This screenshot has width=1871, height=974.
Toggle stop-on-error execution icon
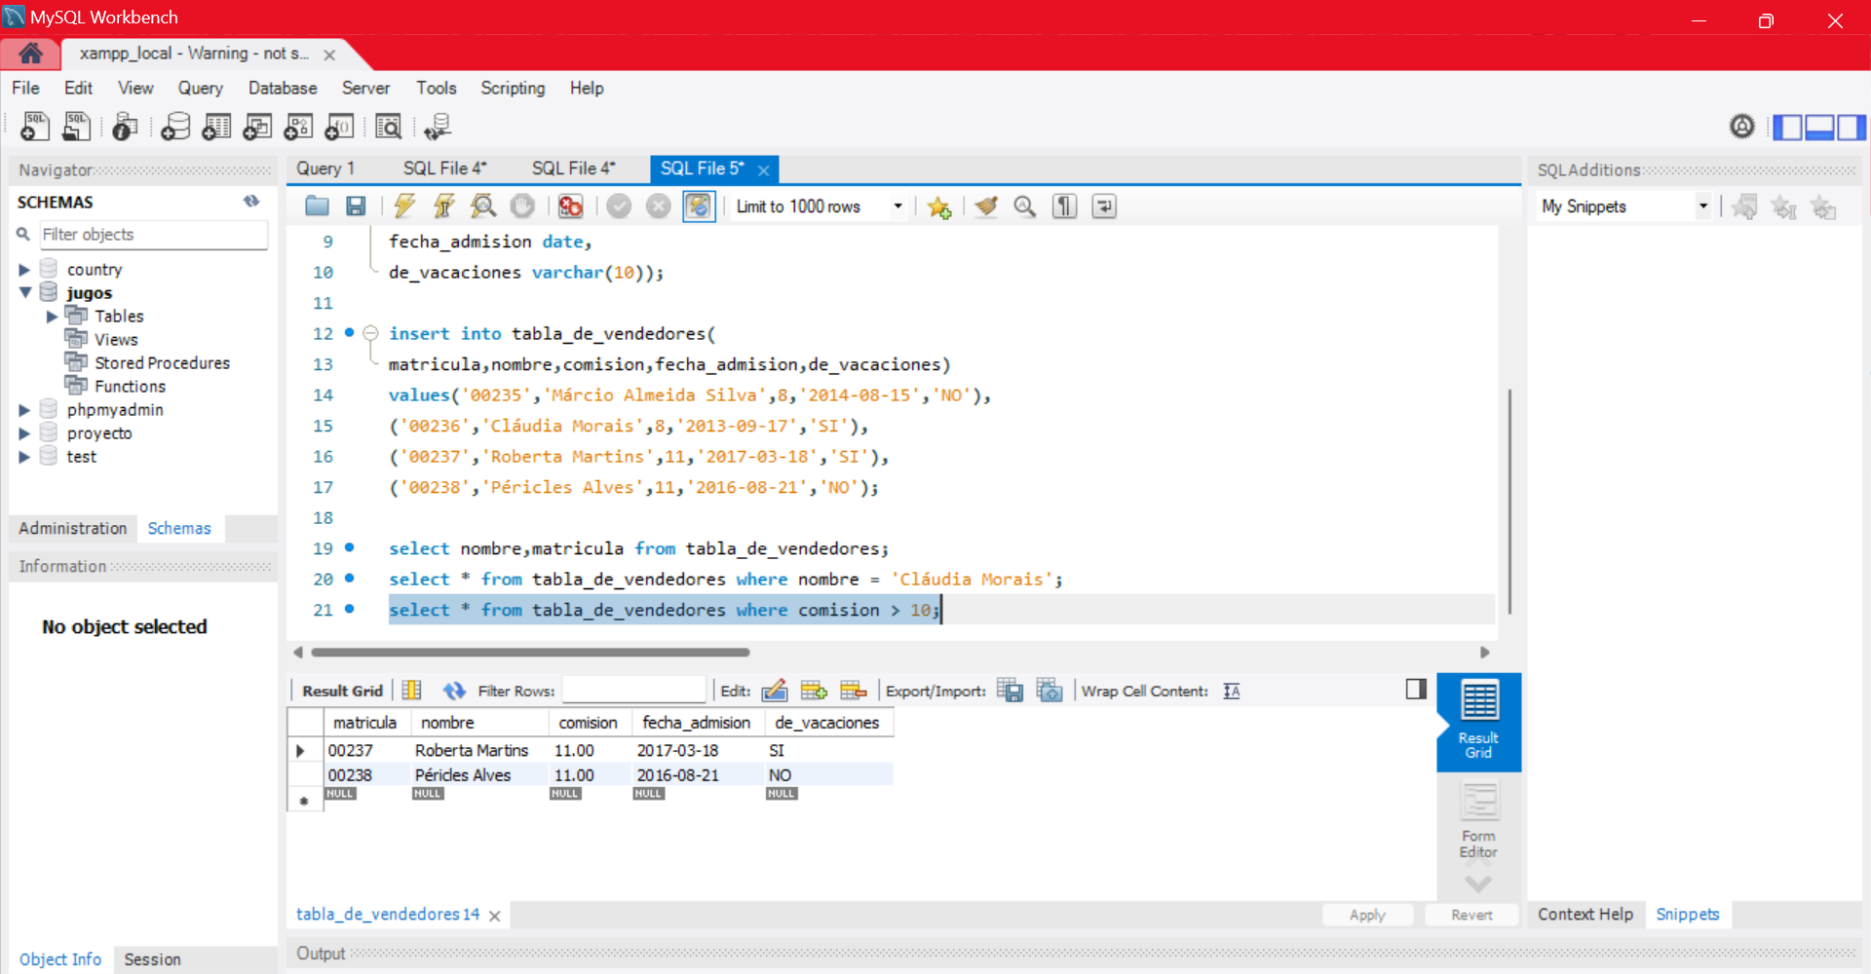pyautogui.click(x=571, y=206)
